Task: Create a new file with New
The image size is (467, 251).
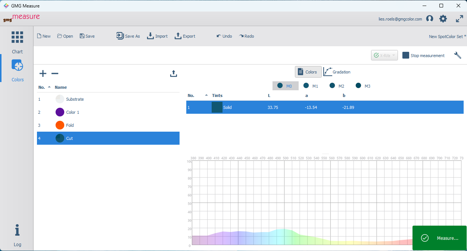Action: [x=44, y=36]
